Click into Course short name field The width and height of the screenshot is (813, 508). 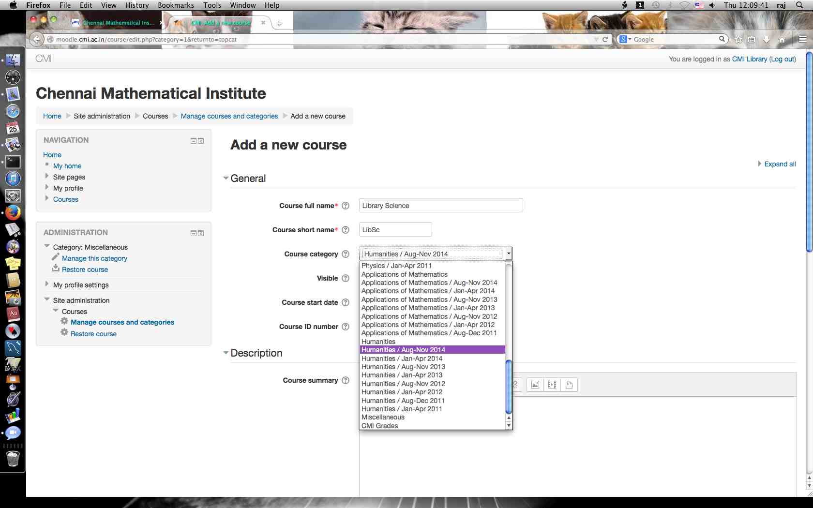[x=395, y=229]
